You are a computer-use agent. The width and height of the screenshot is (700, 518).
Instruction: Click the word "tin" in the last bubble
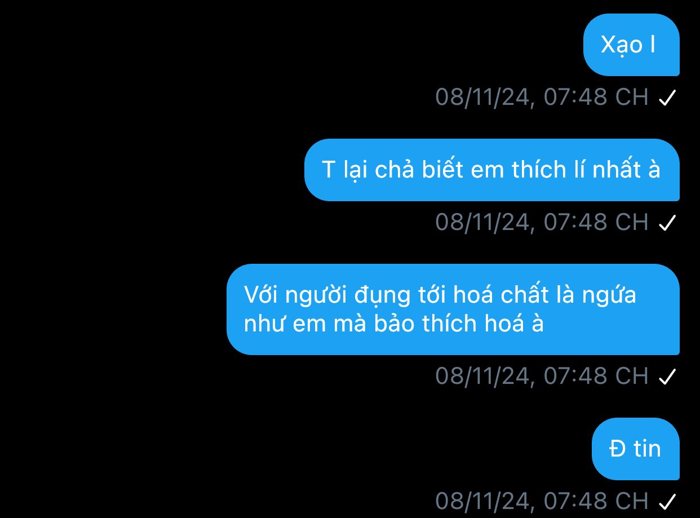(x=648, y=449)
